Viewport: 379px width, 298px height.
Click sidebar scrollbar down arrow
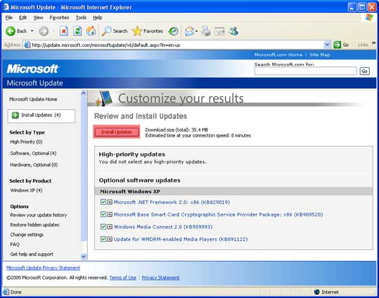tap(83, 256)
